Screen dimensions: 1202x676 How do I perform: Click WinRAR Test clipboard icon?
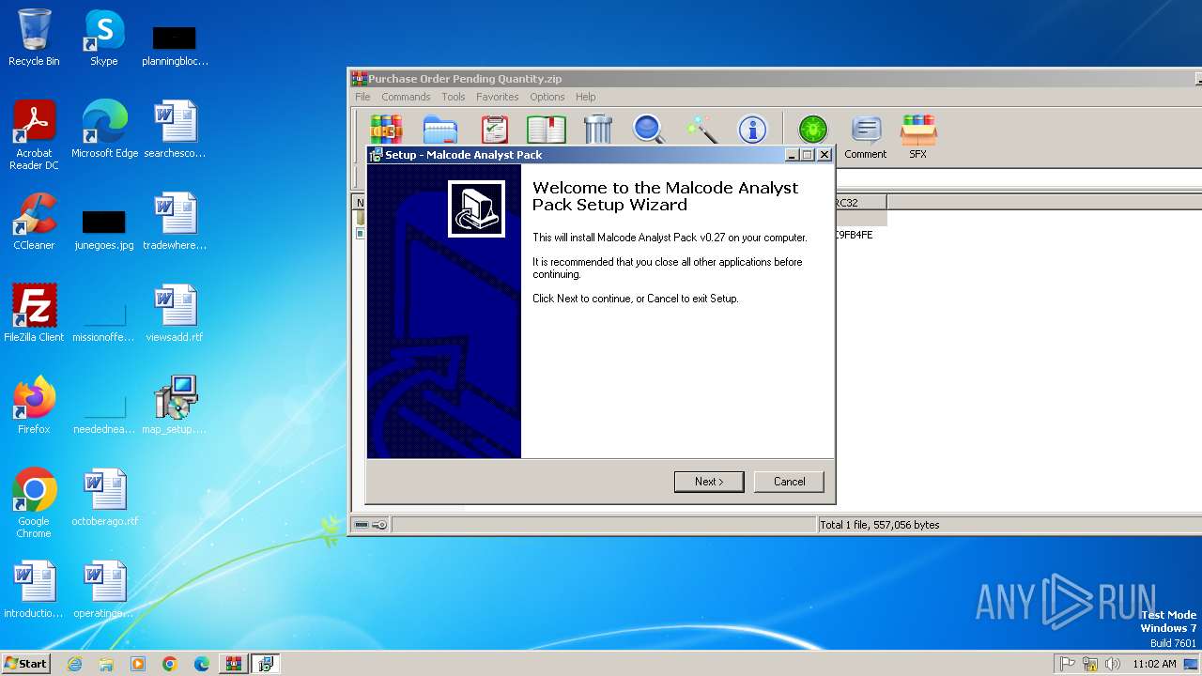(x=494, y=130)
